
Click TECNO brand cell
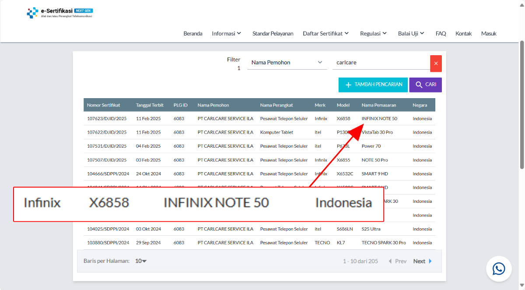pyautogui.click(x=322, y=243)
